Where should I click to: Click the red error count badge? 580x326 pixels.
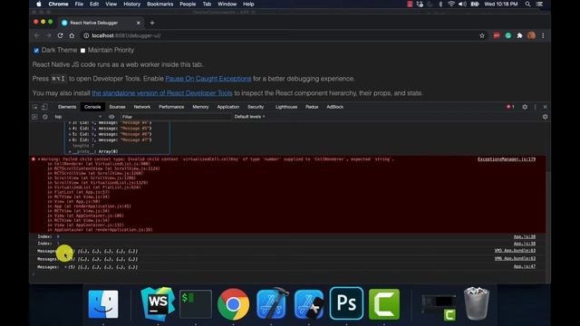coord(510,107)
